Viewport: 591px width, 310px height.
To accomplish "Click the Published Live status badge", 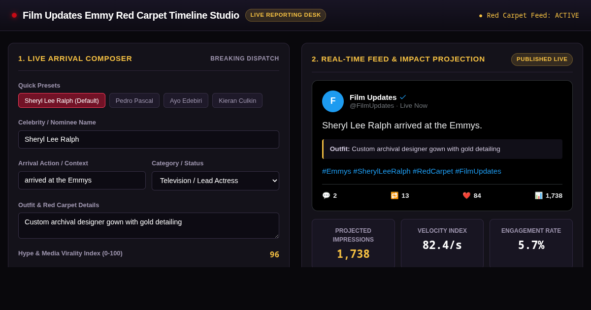I will click(542, 60).
